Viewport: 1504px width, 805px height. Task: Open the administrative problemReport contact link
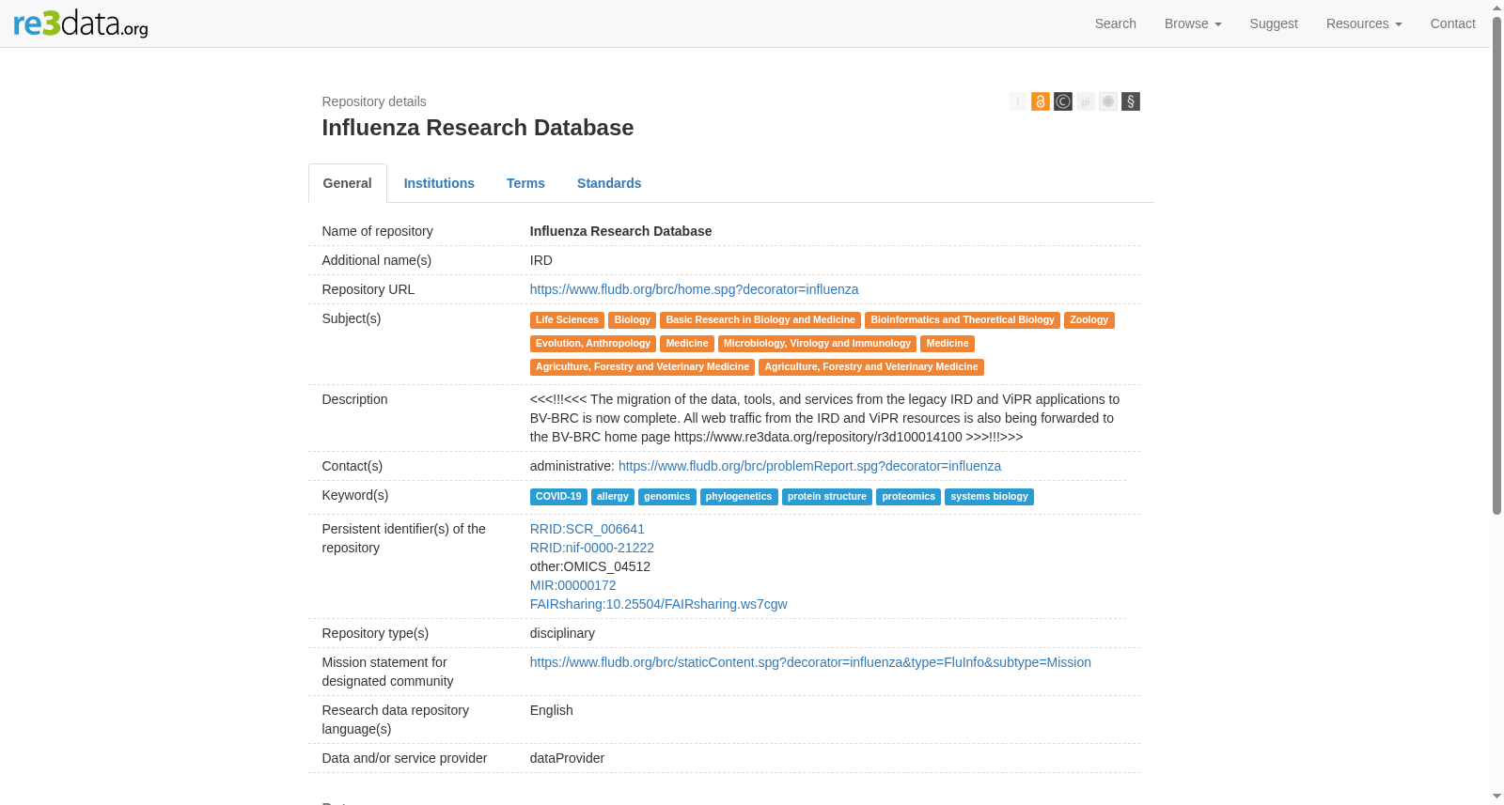point(810,466)
